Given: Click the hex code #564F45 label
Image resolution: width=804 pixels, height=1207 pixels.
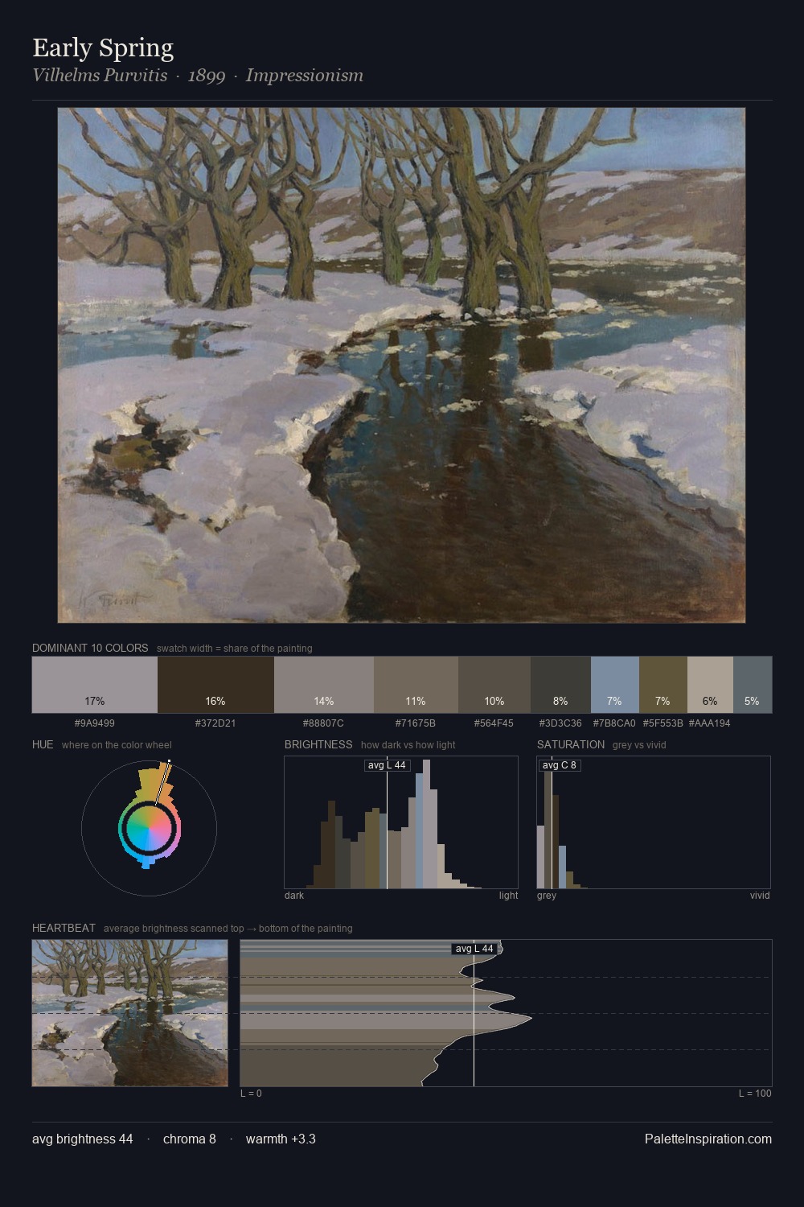Looking at the screenshot, I should [x=494, y=723].
